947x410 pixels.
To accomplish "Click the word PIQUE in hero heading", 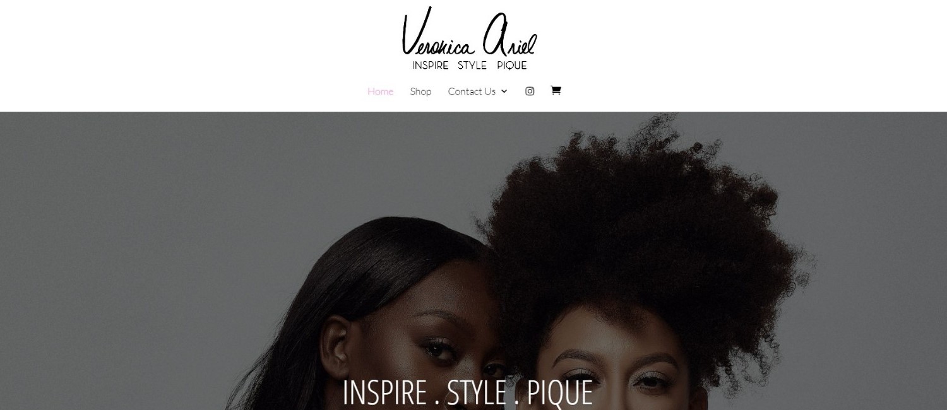I will tap(560, 392).
